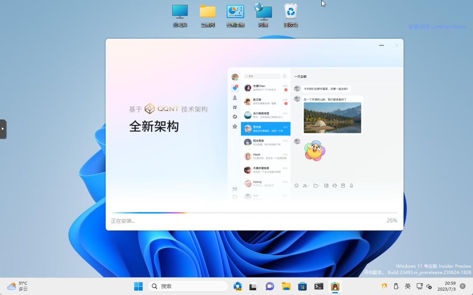This screenshot has height=295, width=473.
Task: Switch the 英 input method indicator
Action: pyautogui.click(x=408, y=286)
